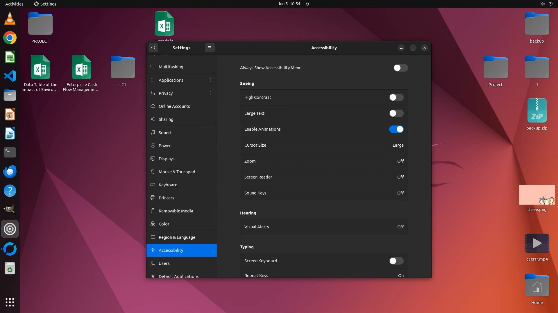Screen dimensions: 558x313
Task: Open the Zoom Off setting row
Action: coord(324,161)
